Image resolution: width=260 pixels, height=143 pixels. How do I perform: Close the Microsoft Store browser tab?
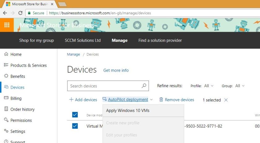coord(52,4)
